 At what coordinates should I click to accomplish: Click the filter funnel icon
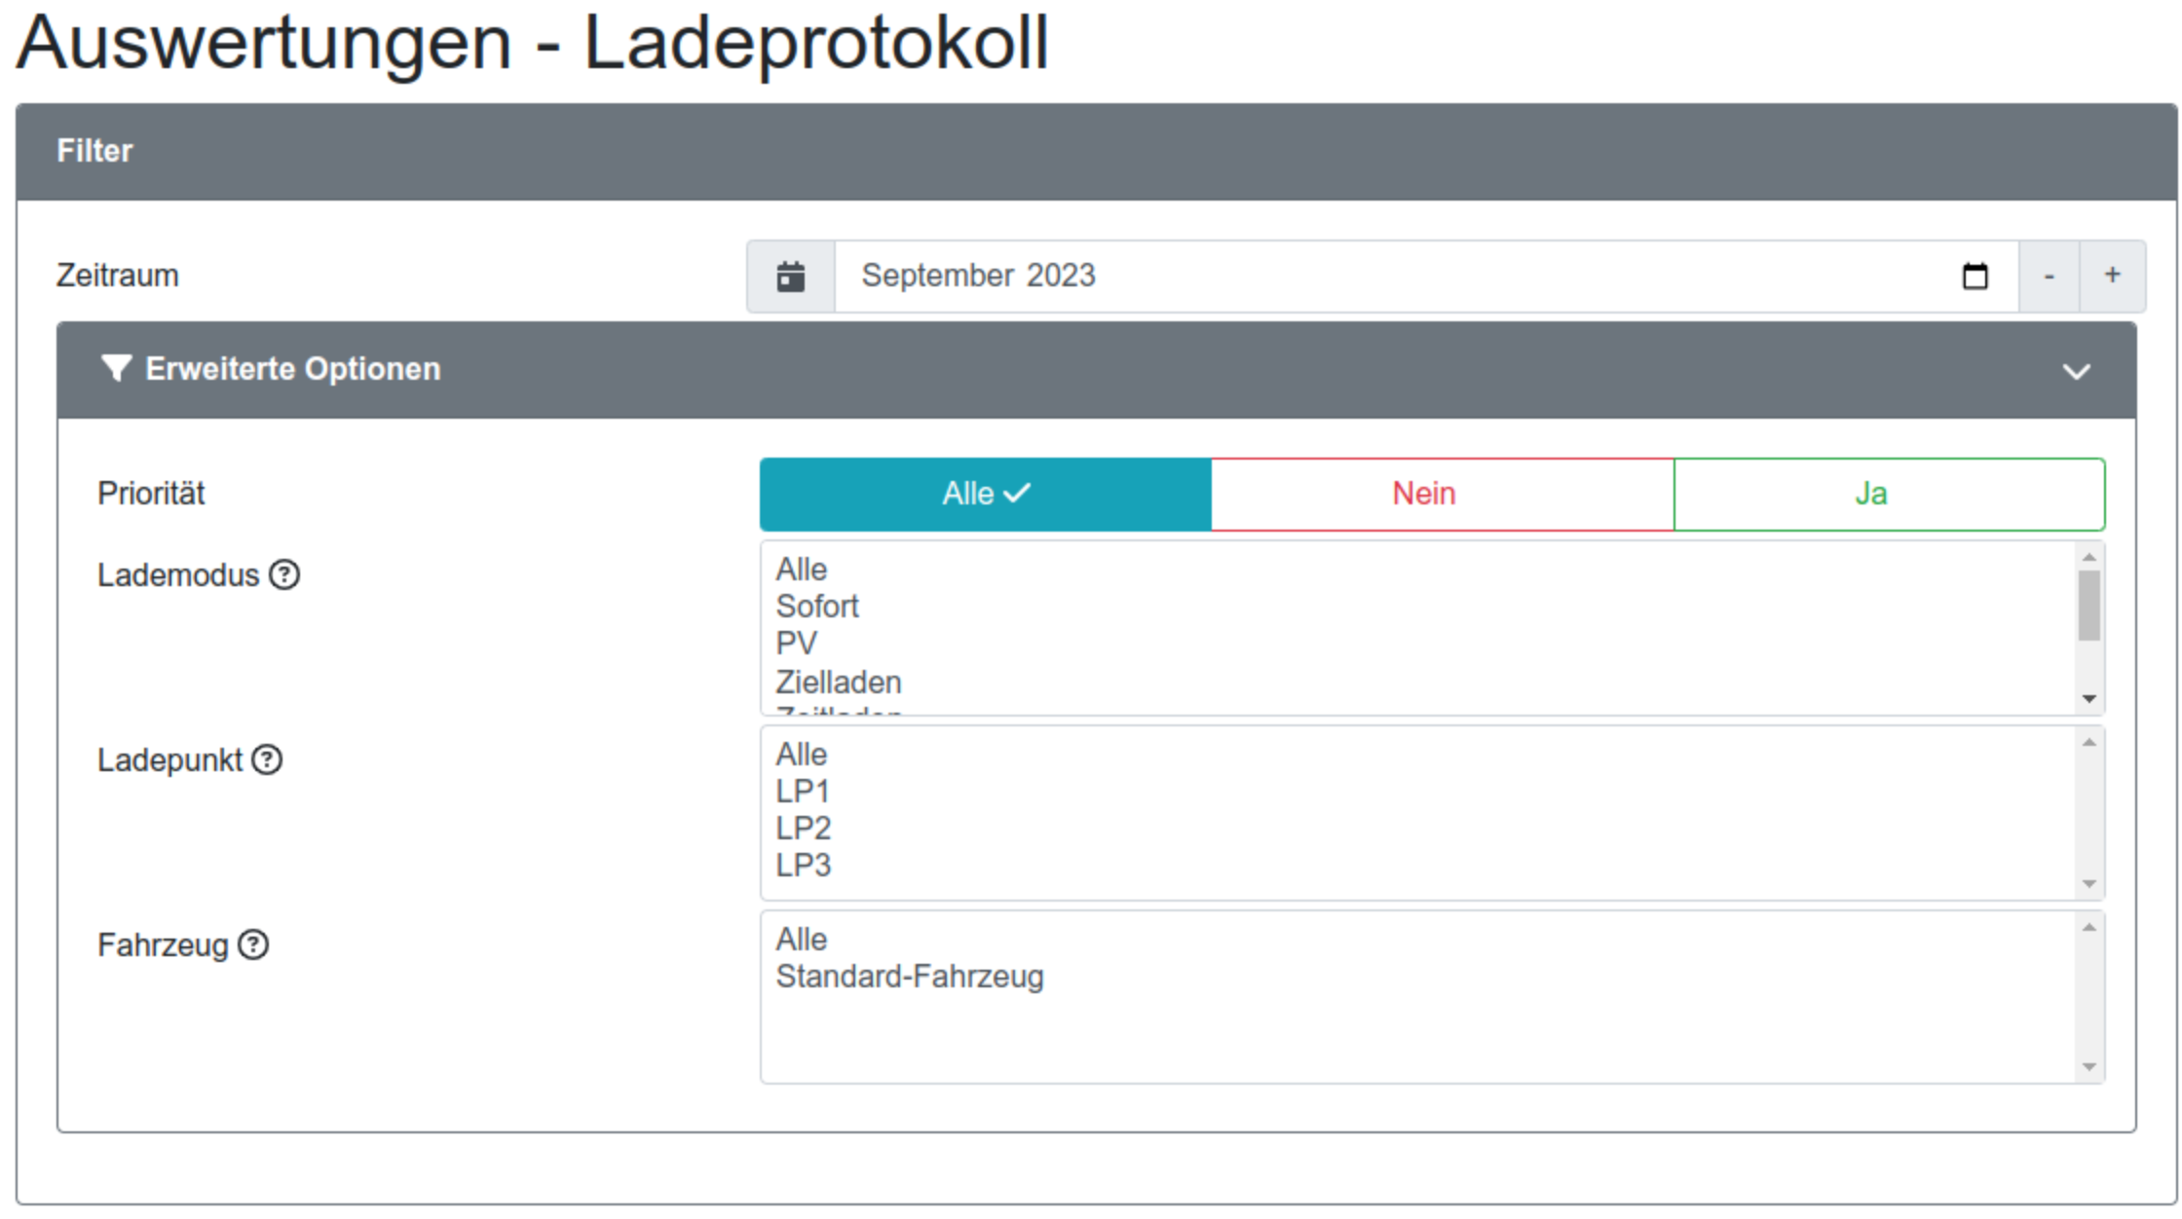click(116, 369)
